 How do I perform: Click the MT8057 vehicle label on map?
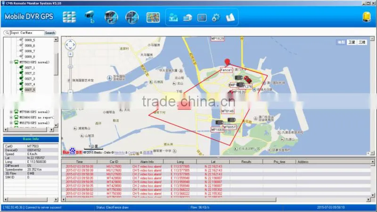point(229,127)
